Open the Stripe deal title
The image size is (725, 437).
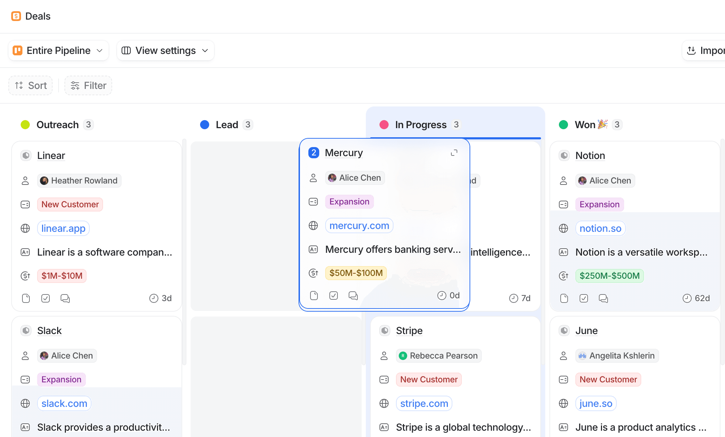coord(409,331)
